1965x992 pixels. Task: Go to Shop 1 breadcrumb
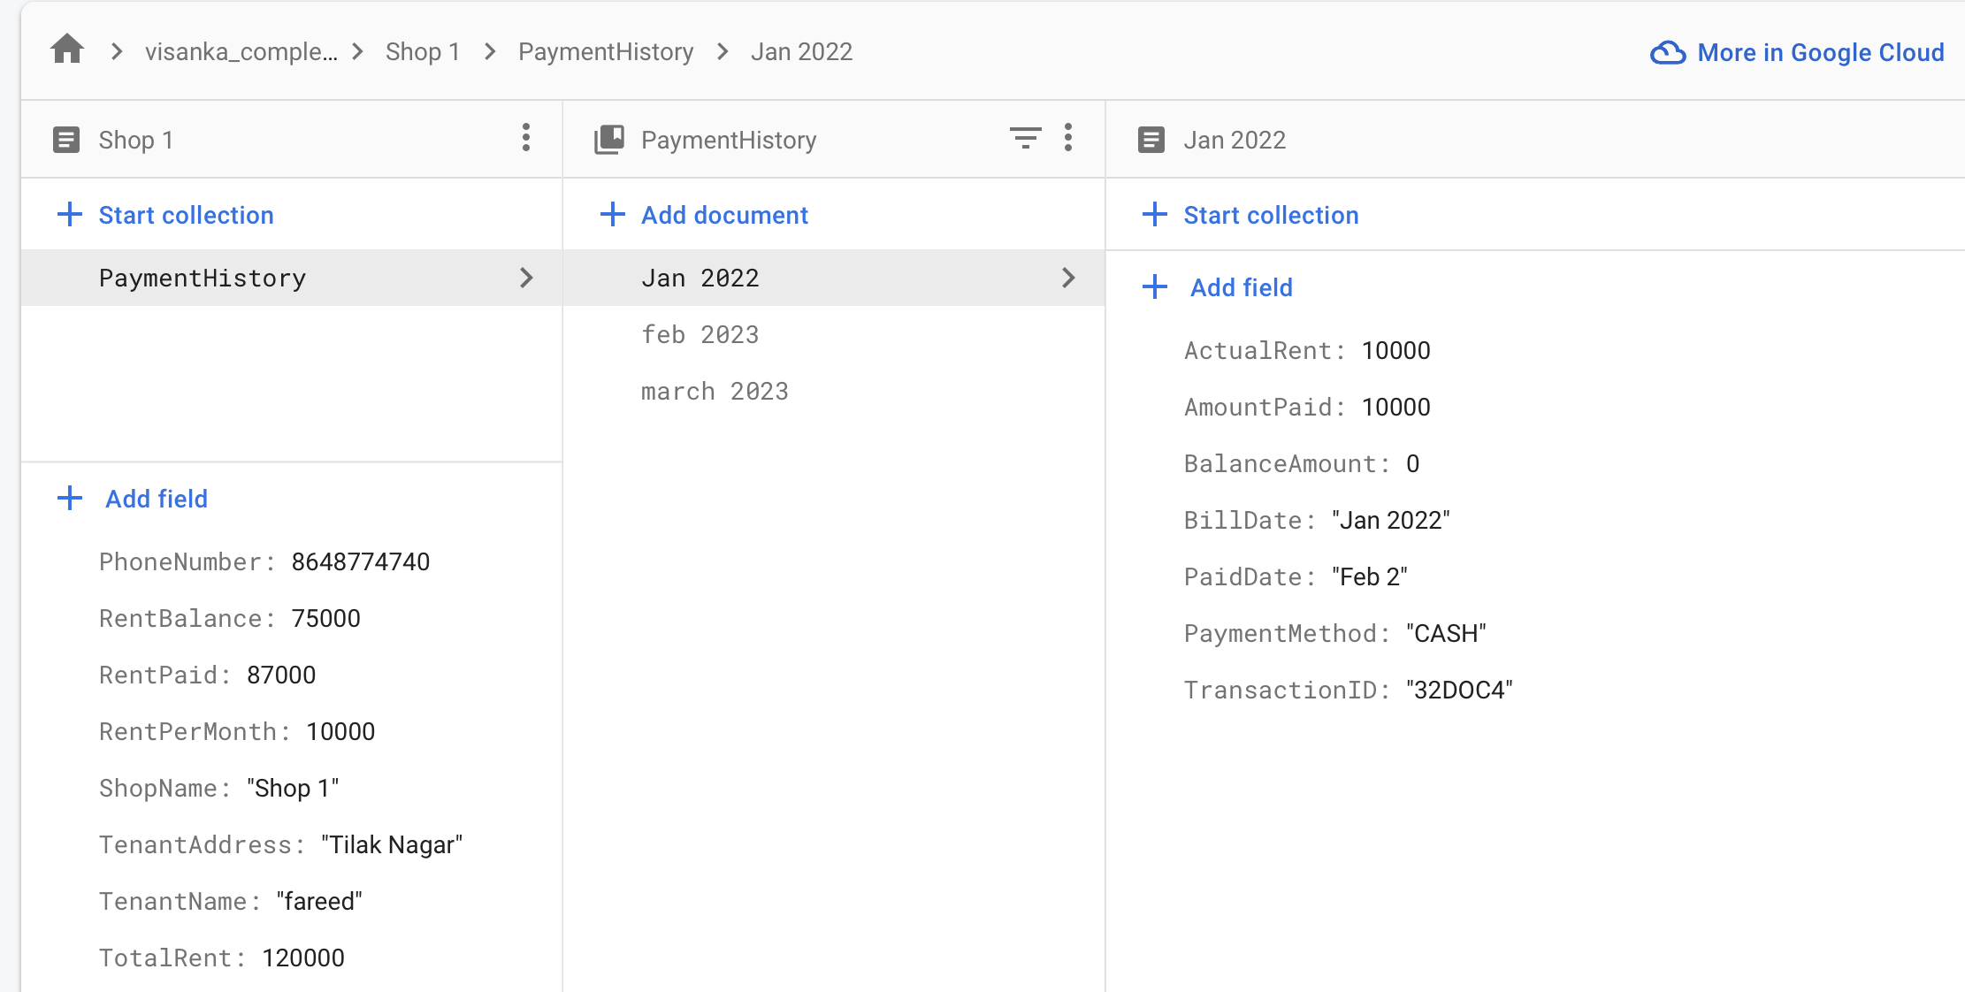[423, 52]
